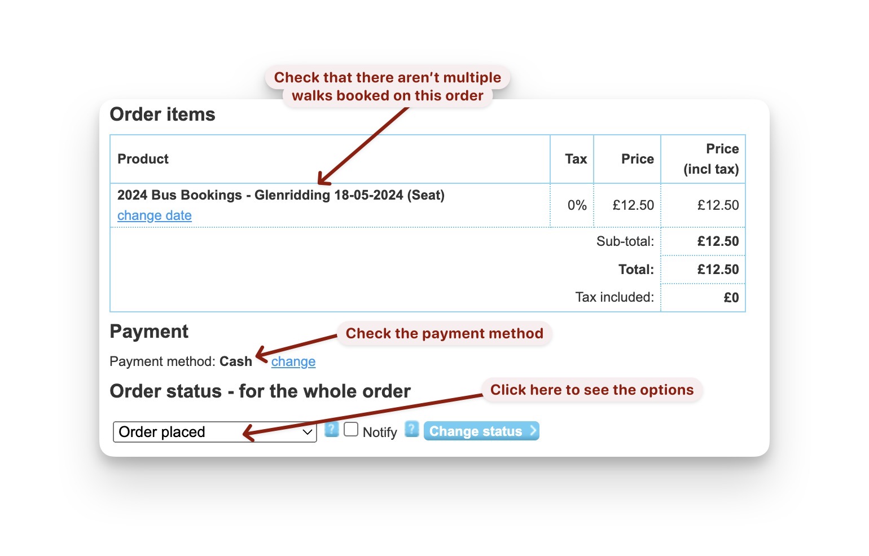This screenshot has width=869, height=556.
Task: Click the "Order items" heading
Action: pos(163,114)
